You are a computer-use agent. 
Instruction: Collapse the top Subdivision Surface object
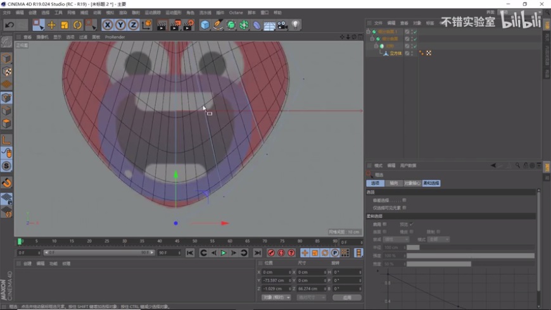368,32
